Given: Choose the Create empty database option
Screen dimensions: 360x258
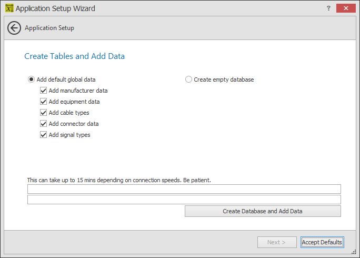Looking at the screenshot, I should click(189, 80).
